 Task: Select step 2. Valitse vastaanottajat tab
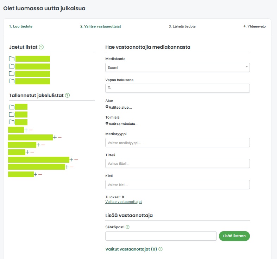101,26
